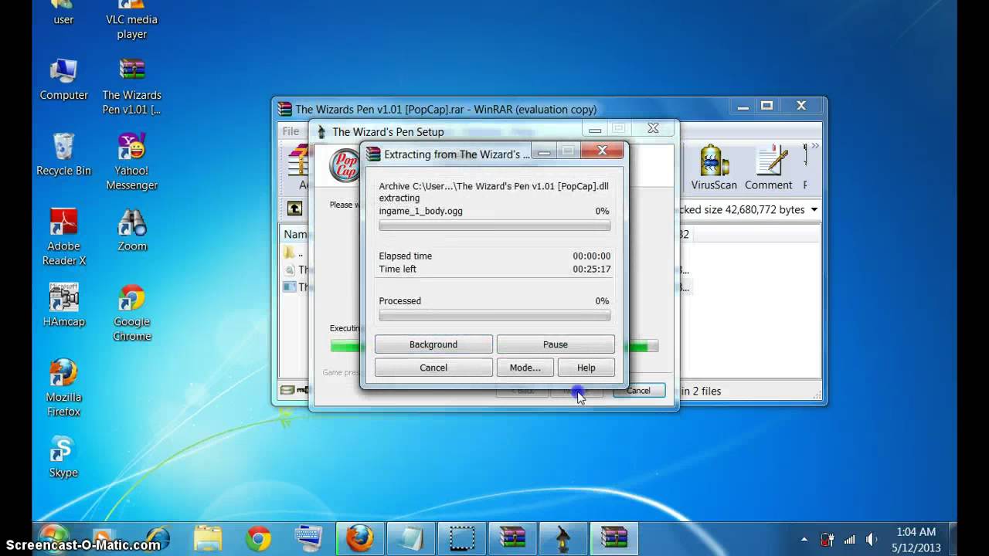Open the unpacked size dropdown in WinRAR
This screenshot has height=556, width=989.
click(x=814, y=209)
